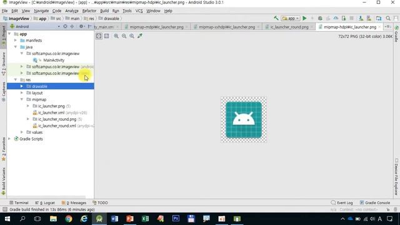The width and height of the screenshot is (400, 225).
Task: Open the TODO tool window
Action: click(100, 202)
